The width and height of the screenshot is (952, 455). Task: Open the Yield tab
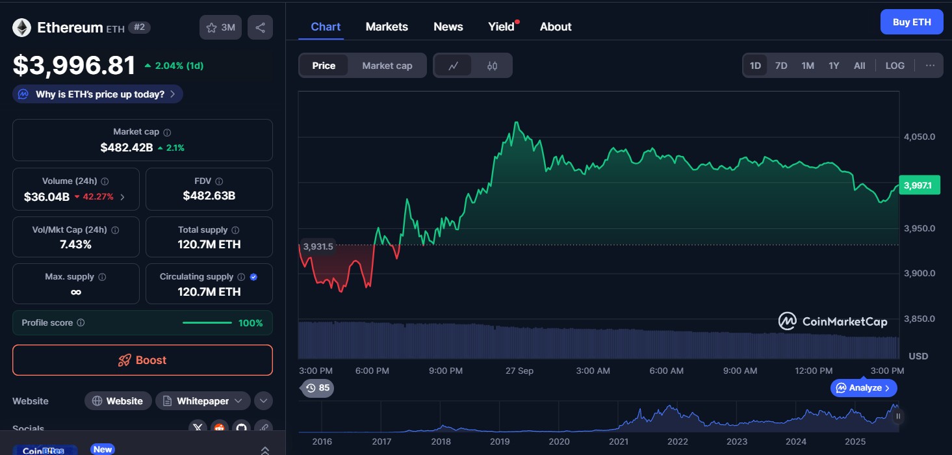point(502,27)
